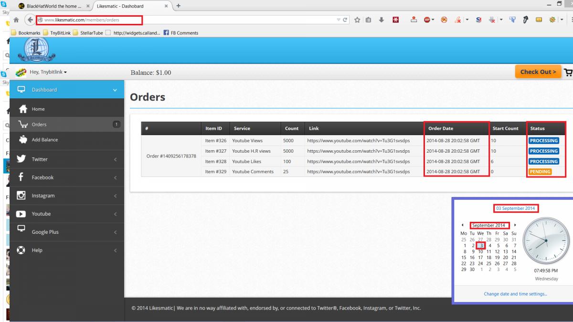Open the TnyBitLink bookmark folder
The width and height of the screenshot is (573, 322).
click(x=57, y=33)
